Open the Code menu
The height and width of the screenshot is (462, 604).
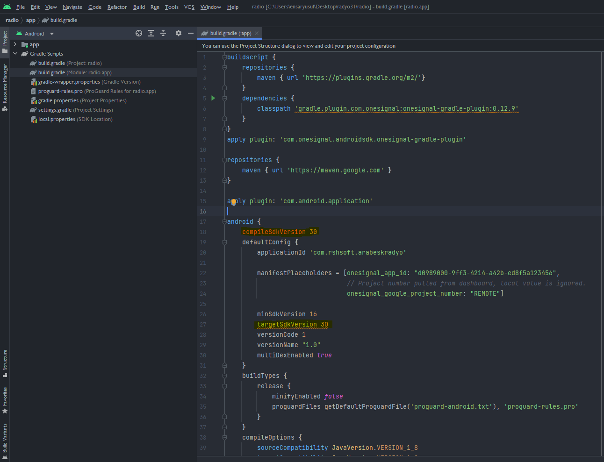[x=95, y=7]
